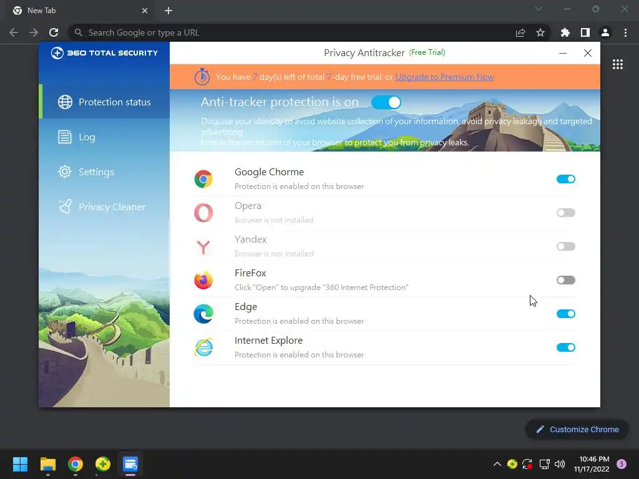Click the Yandex browser icon
639x479 pixels.
click(203, 246)
